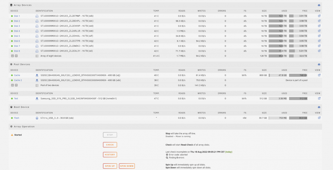Spin Down all disks

pyautogui.click(x=127, y=166)
